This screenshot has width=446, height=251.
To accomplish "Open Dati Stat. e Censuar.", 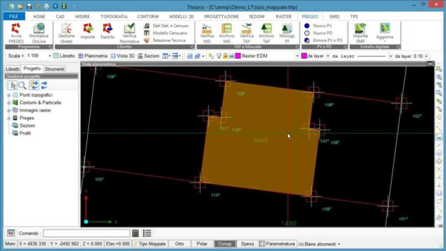I will (167, 26).
